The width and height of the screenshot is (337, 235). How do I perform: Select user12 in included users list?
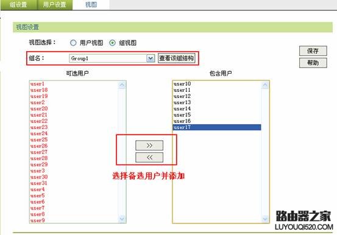217,96
